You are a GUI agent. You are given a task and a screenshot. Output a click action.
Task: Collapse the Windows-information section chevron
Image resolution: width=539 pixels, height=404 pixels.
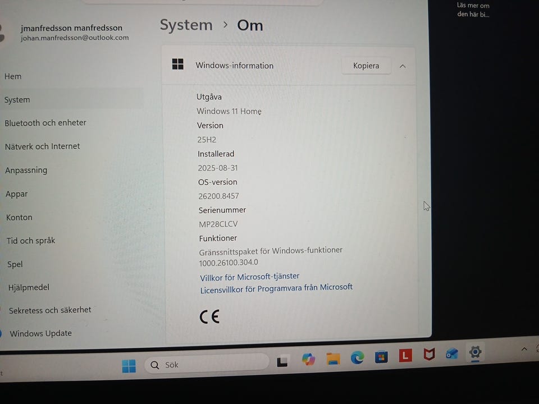pyautogui.click(x=403, y=66)
